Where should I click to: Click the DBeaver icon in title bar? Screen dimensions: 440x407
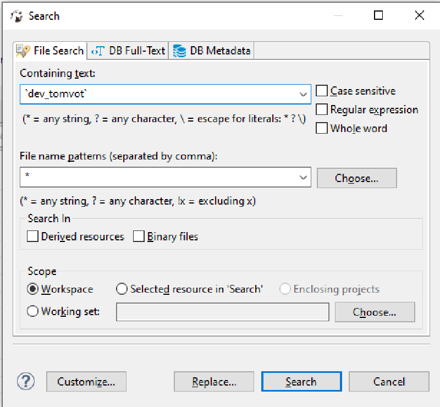pyautogui.click(x=17, y=16)
